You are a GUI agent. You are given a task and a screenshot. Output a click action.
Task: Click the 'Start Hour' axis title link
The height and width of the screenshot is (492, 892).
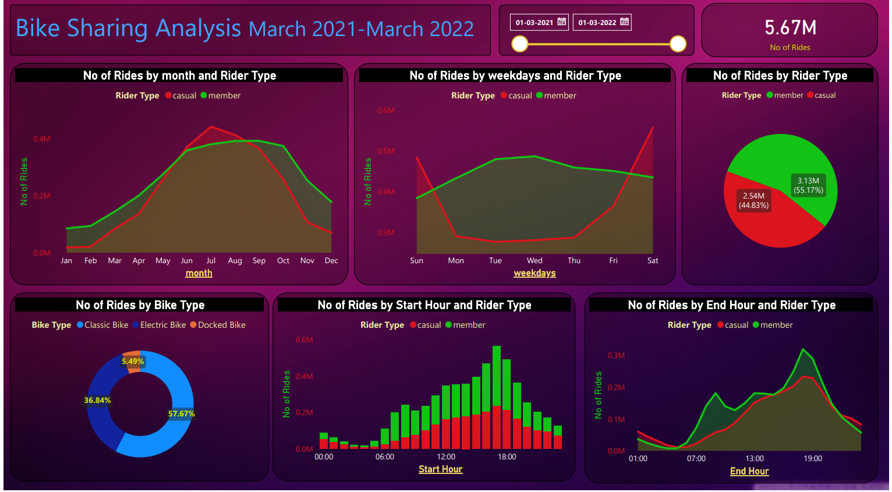tap(440, 469)
